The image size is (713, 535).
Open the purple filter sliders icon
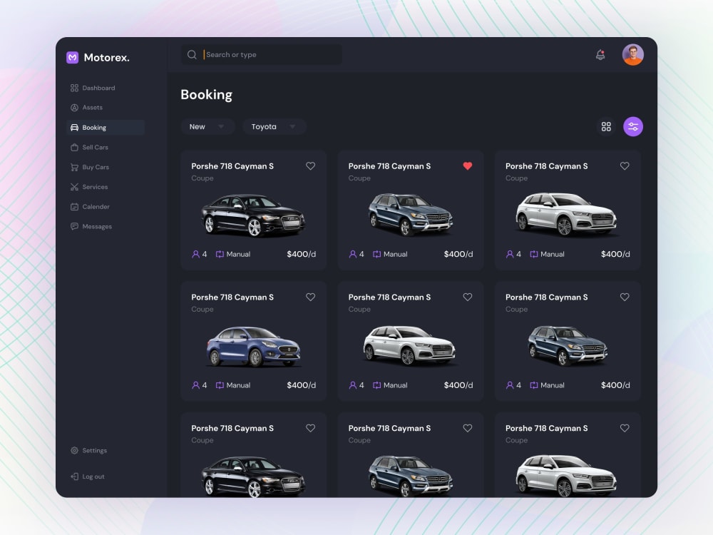pos(633,126)
